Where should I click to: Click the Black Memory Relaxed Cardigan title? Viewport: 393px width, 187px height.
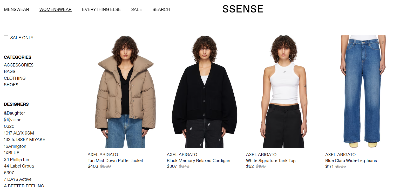(x=199, y=161)
